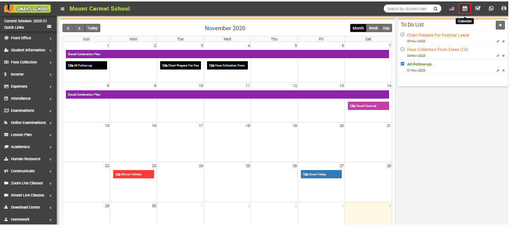Switch calendar to Day view

386,28
